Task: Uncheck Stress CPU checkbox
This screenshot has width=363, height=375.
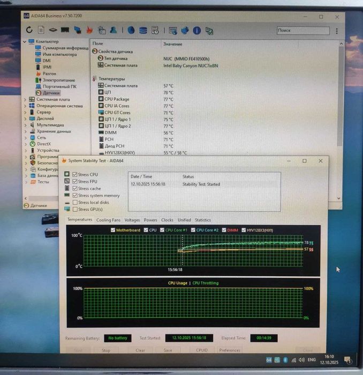Action: [75, 174]
